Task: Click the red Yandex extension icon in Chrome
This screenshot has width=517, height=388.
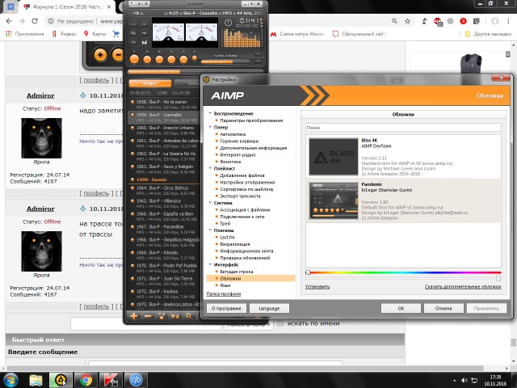Action: coord(463,21)
